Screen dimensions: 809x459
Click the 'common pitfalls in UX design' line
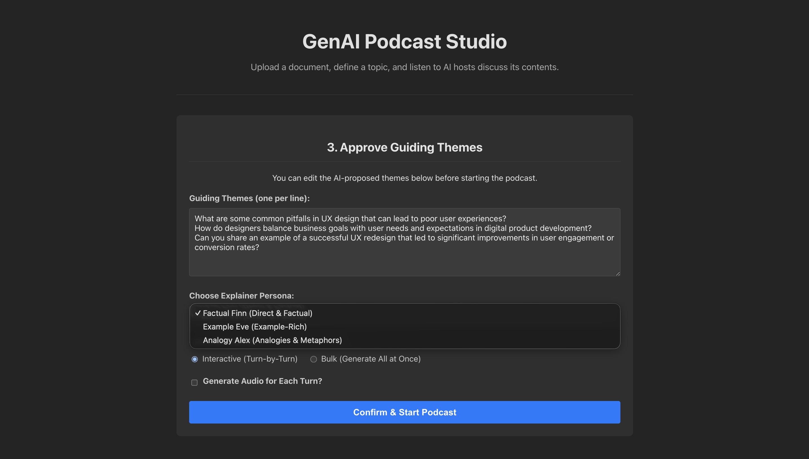coord(350,219)
